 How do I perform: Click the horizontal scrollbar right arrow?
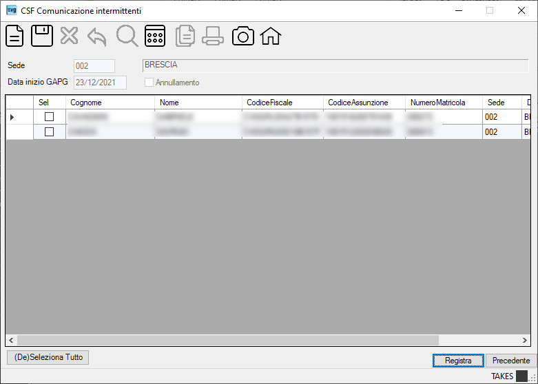525,340
